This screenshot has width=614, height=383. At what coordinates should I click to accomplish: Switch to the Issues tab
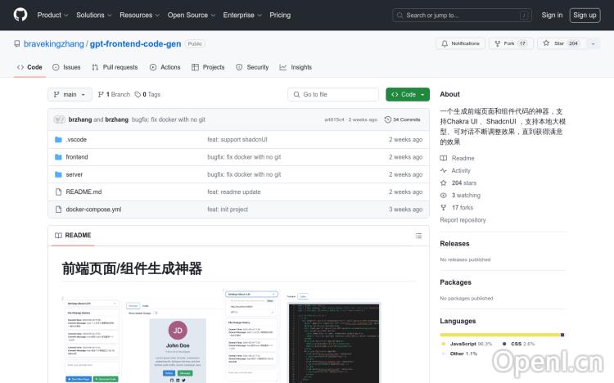(x=67, y=67)
